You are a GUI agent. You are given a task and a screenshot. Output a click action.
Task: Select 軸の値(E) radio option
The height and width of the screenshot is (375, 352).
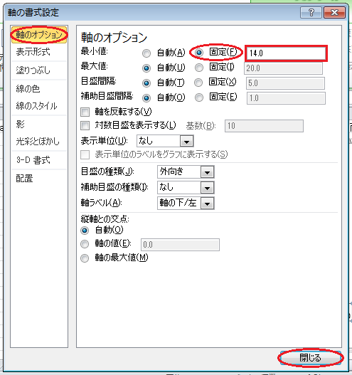(x=85, y=244)
